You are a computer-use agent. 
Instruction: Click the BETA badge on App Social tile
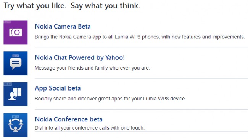click(x=7, y=84)
